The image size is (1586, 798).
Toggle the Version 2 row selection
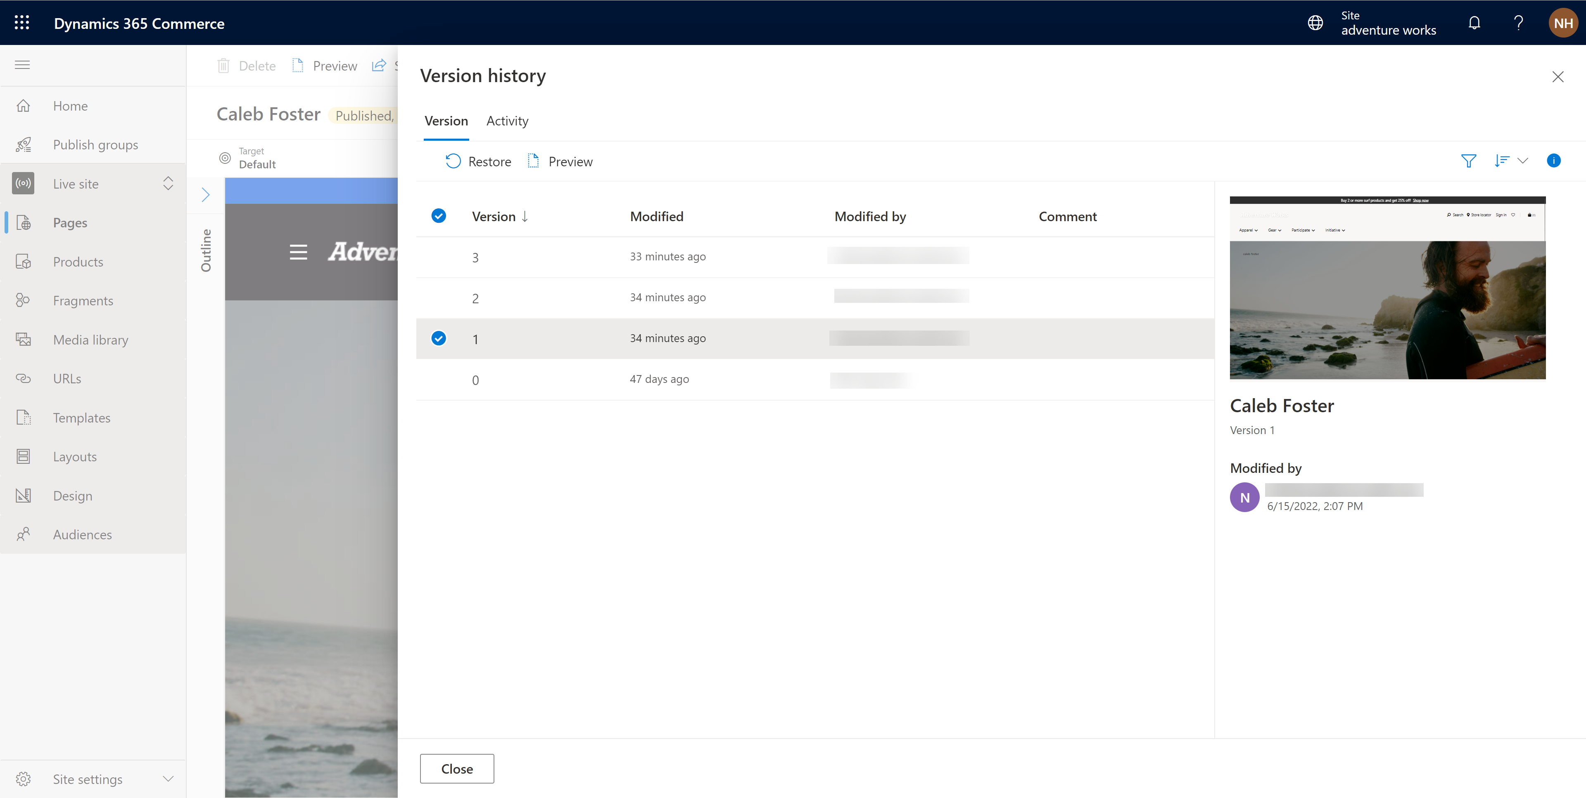click(x=439, y=297)
